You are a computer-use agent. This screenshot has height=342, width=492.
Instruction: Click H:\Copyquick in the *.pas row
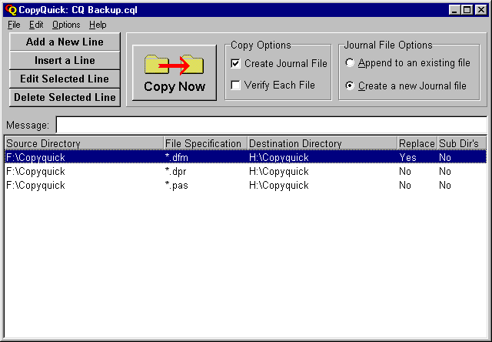[x=279, y=185]
